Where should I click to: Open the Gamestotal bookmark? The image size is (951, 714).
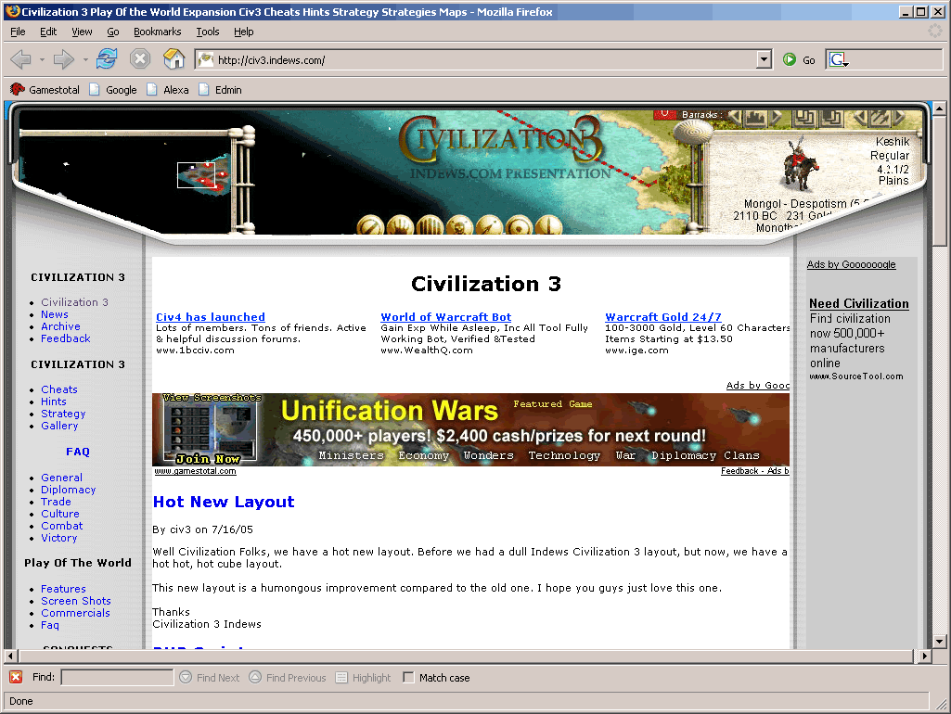point(45,90)
